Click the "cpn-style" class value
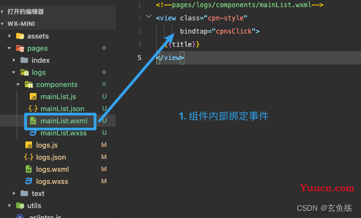The image size is (361, 218). (x=225, y=18)
